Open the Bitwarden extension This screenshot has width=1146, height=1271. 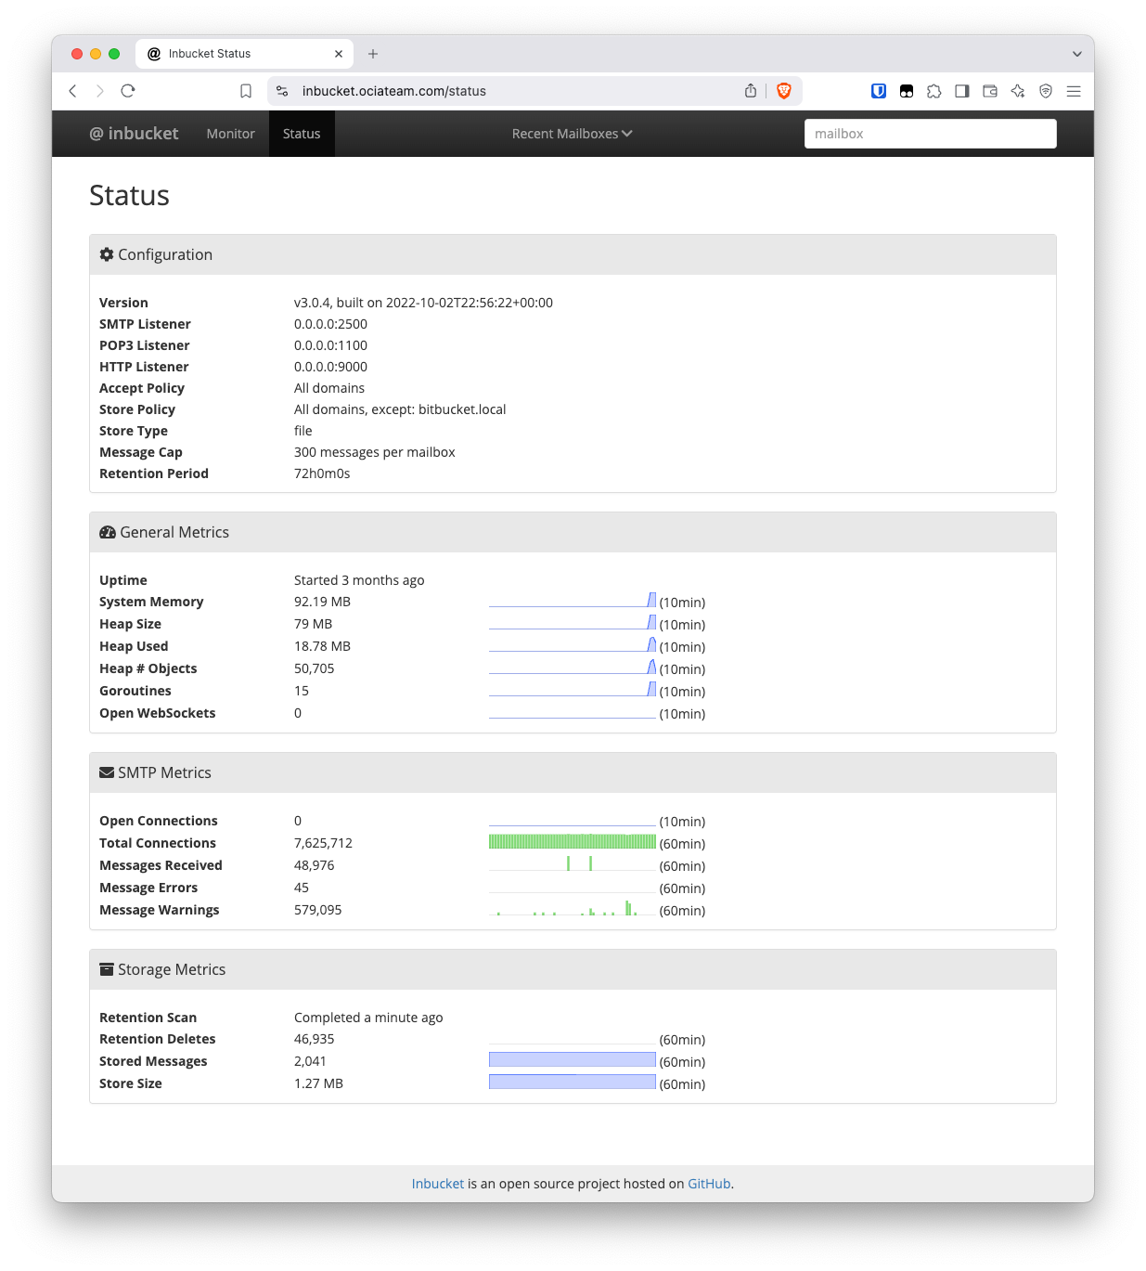[x=878, y=91]
